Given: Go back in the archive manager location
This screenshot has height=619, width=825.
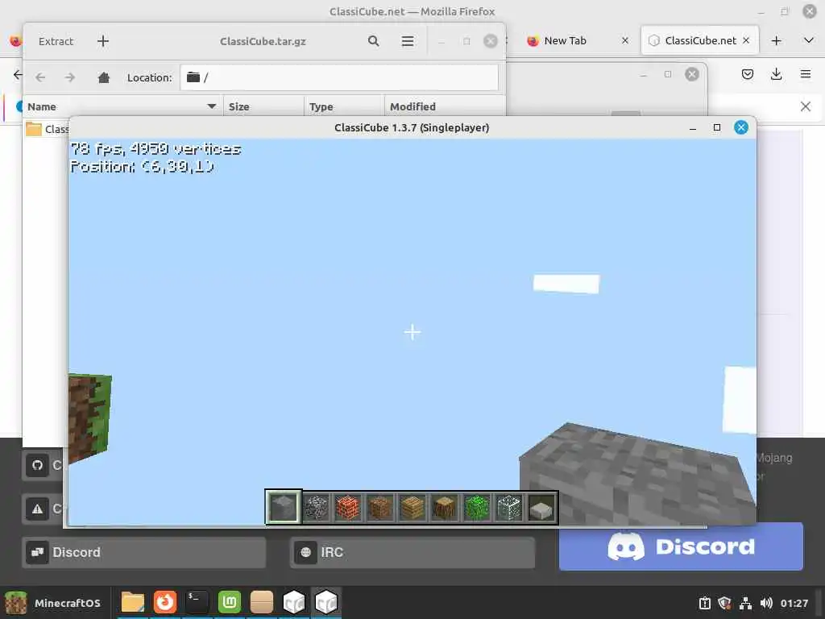Looking at the screenshot, I should pos(40,77).
